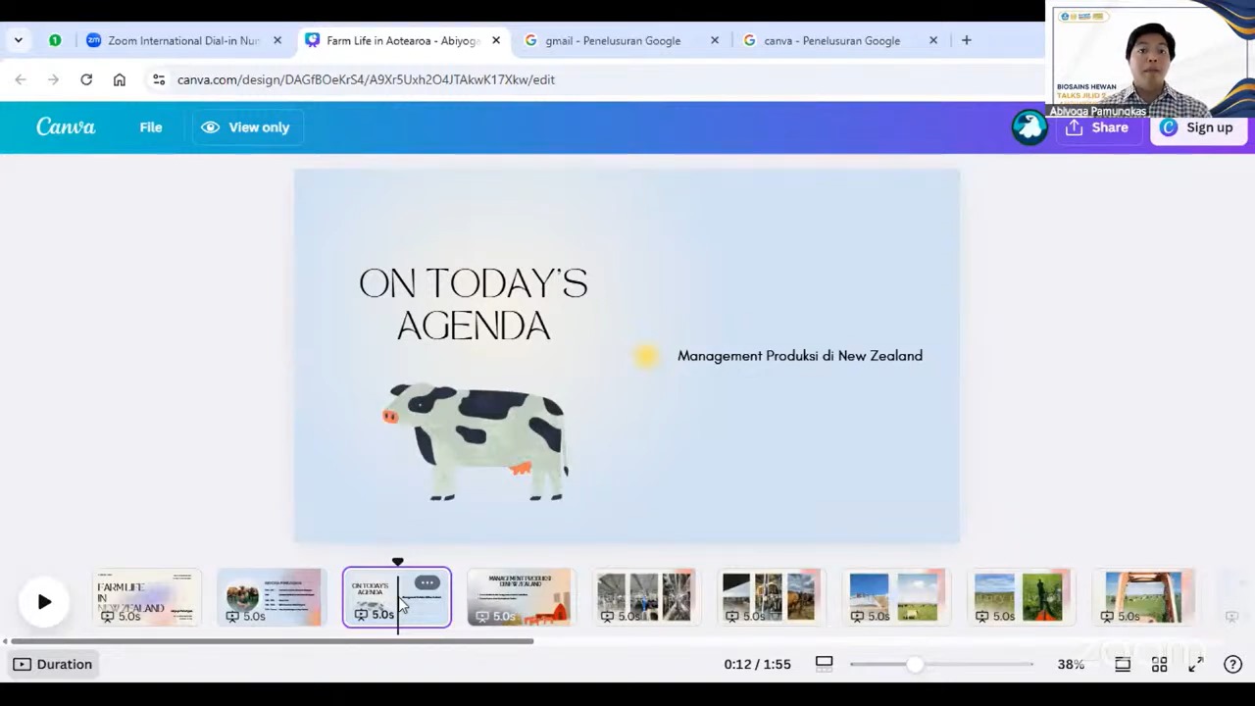The image size is (1255, 706).
Task: Enter fullscreen presentation mode
Action: (1195, 664)
